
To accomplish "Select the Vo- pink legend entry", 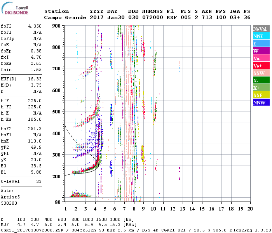I will pos(261,58).
